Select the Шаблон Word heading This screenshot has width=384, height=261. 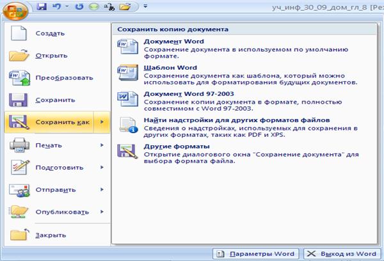pos(170,68)
